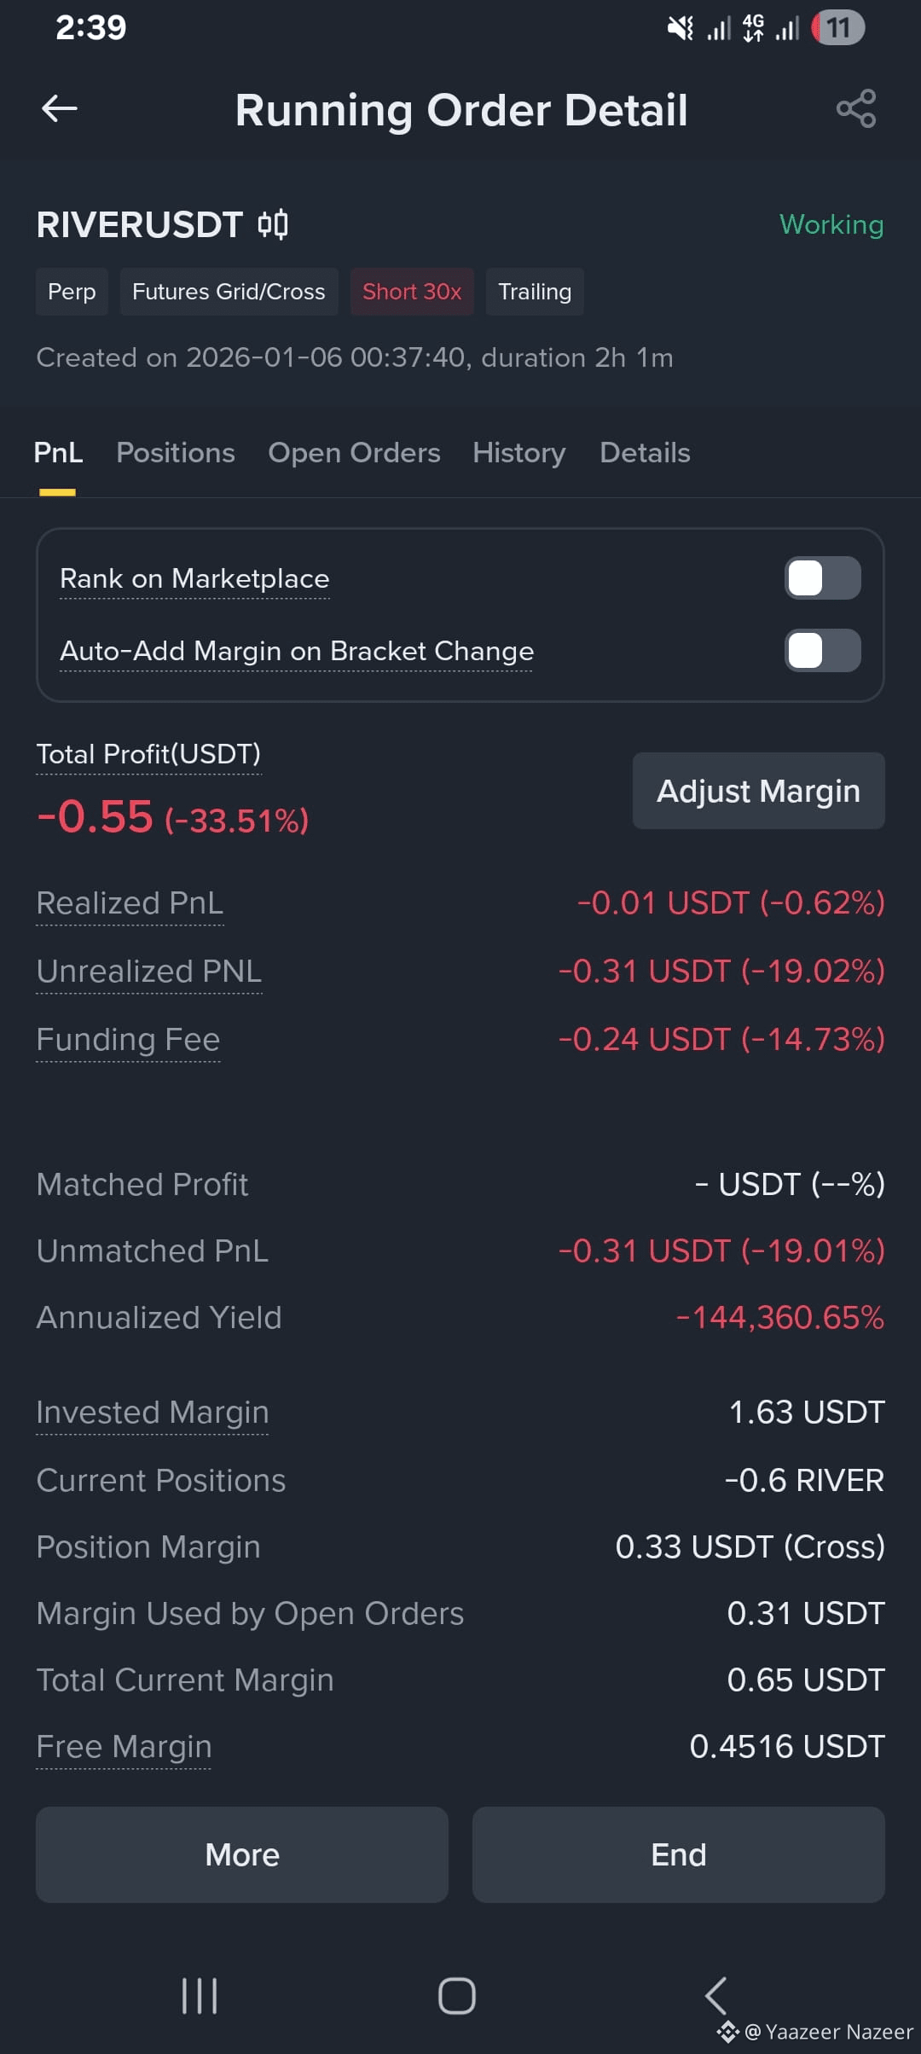This screenshot has width=921, height=2054.
Task: Tap Android recent apps icon
Action: (x=200, y=1996)
